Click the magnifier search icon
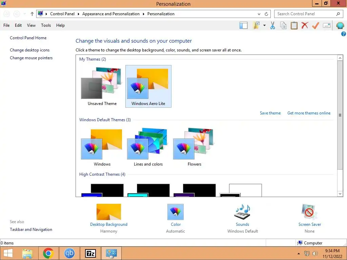 tap(338, 14)
